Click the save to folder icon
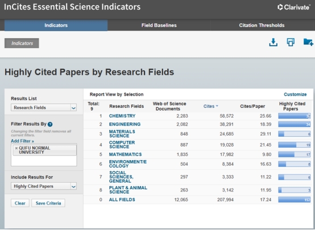Viewport: 315px width, 230px height. (308, 42)
